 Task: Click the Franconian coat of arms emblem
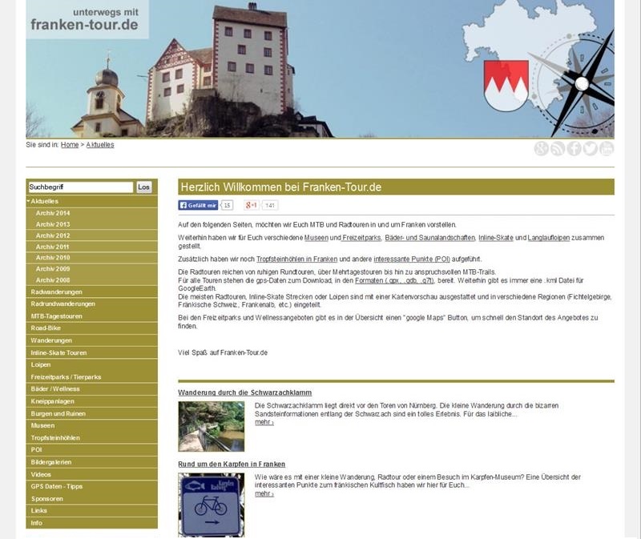click(x=506, y=86)
